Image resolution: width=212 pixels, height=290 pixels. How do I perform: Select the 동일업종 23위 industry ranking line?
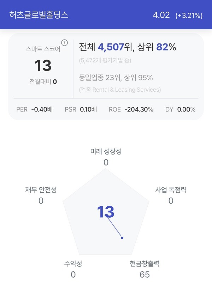pos(116,78)
